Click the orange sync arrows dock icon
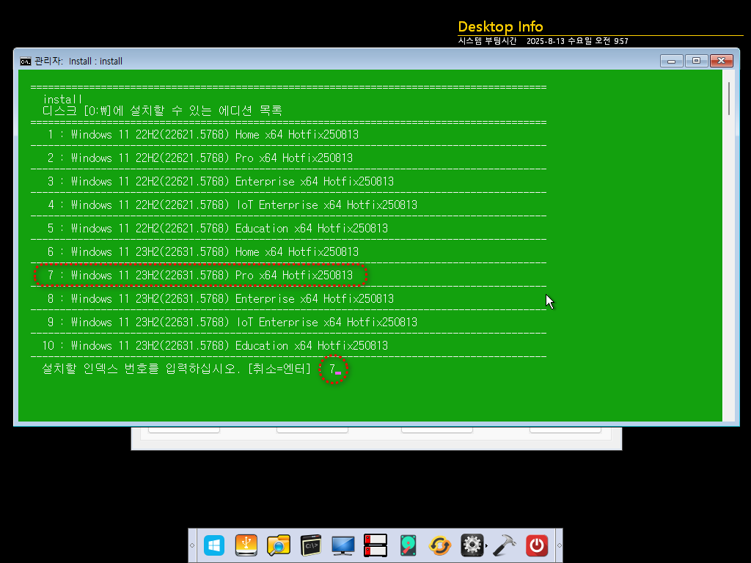Image resolution: width=751 pixels, height=563 pixels. (x=440, y=545)
